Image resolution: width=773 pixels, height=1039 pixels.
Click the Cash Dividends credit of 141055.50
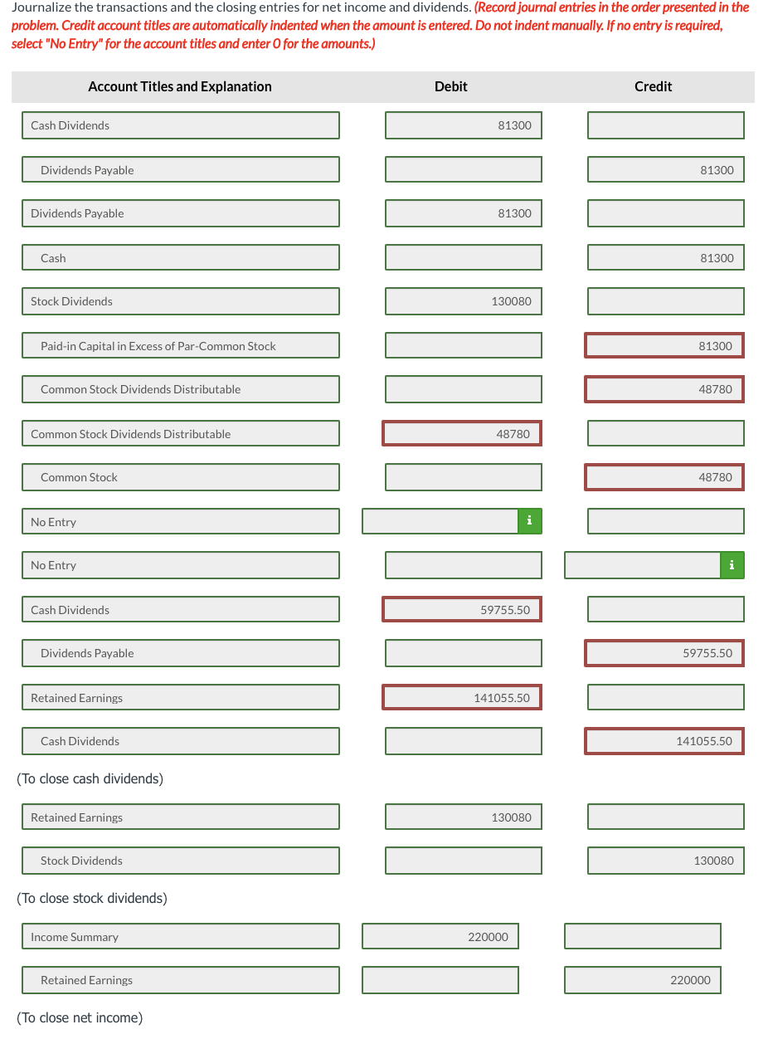pos(664,741)
